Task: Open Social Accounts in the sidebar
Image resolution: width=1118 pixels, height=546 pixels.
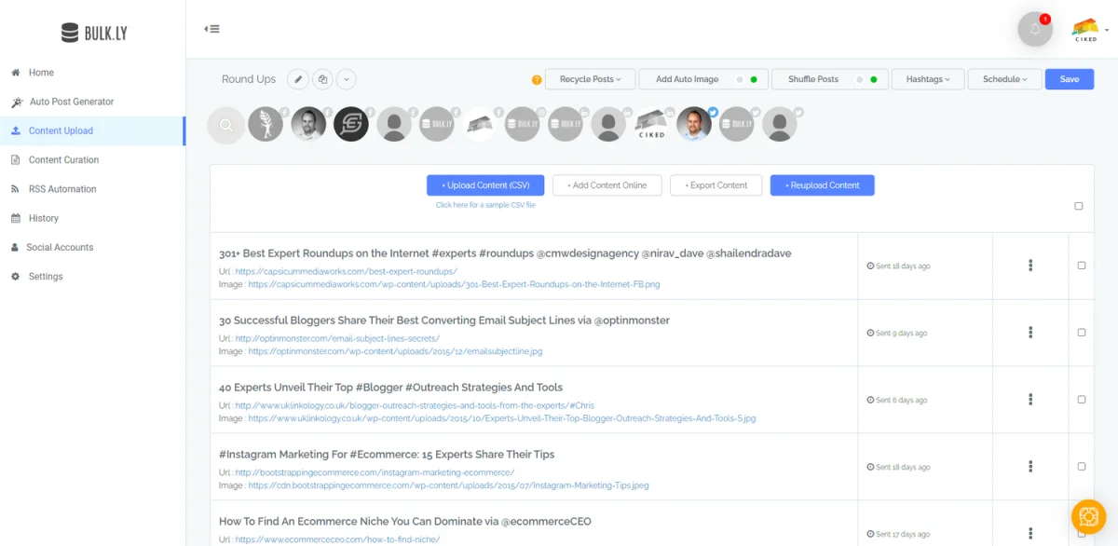Action: [60, 247]
